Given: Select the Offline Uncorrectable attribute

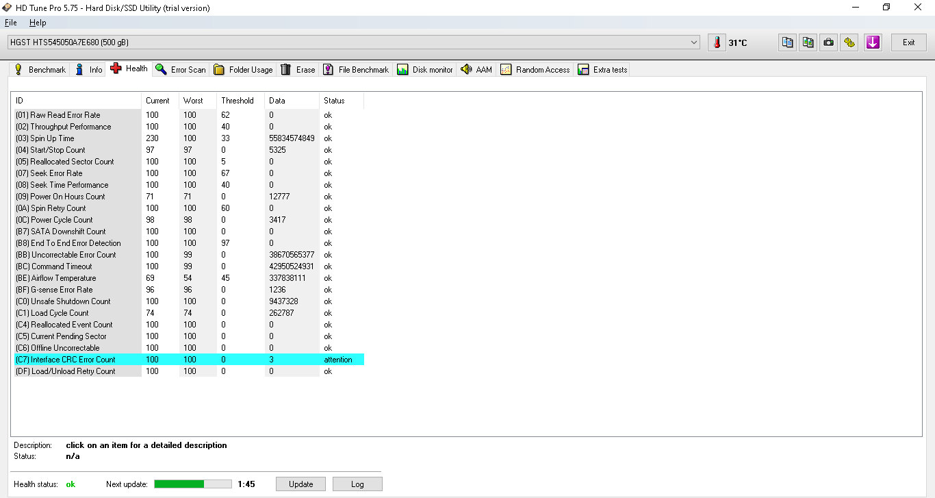Looking at the screenshot, I should coord(189,348).
